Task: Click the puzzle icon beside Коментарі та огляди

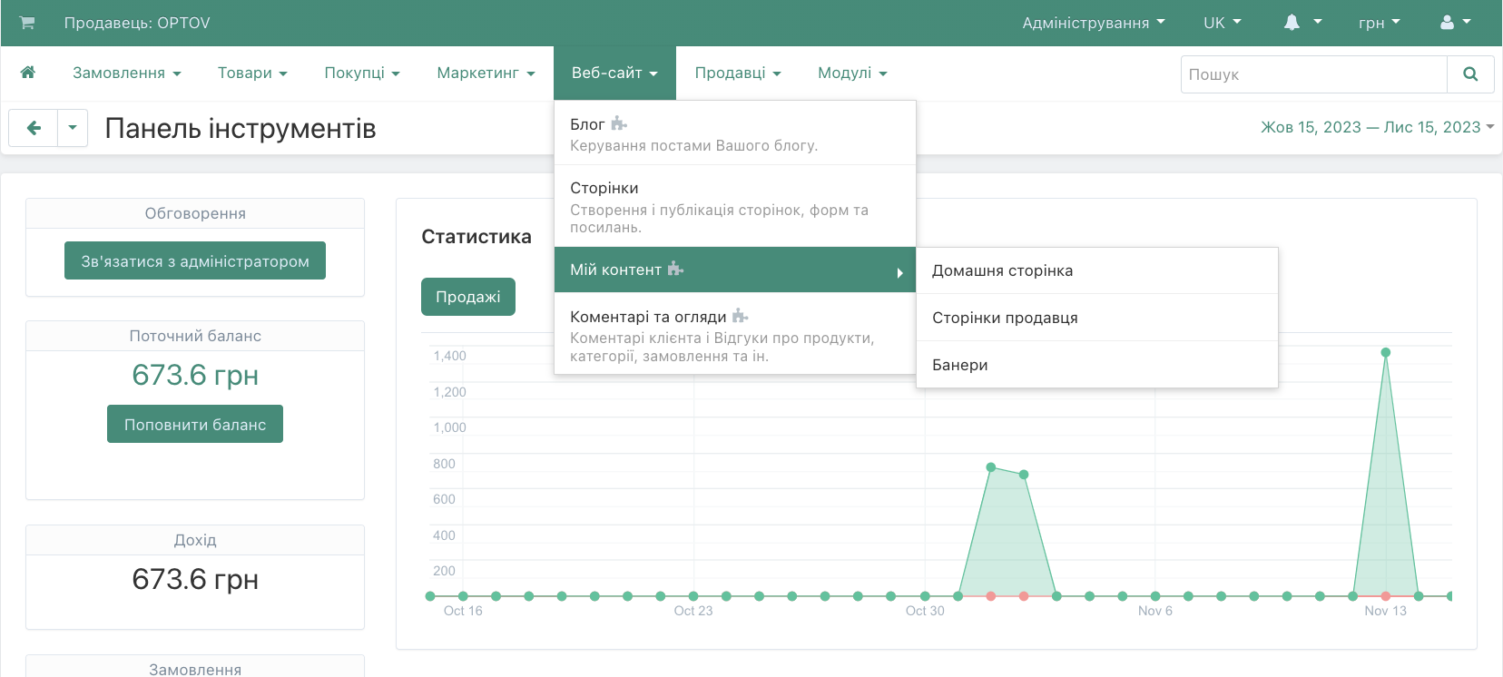Action: pyautogui.click(x=741, y=316)
